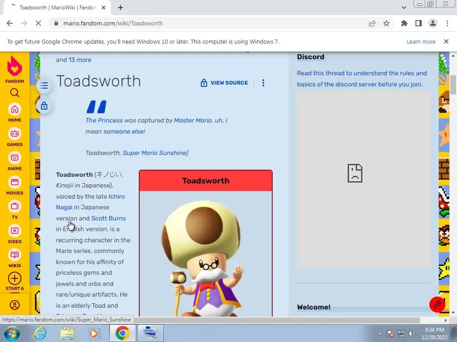Click the vertical page scrollbar thumb

coord(453,85)
